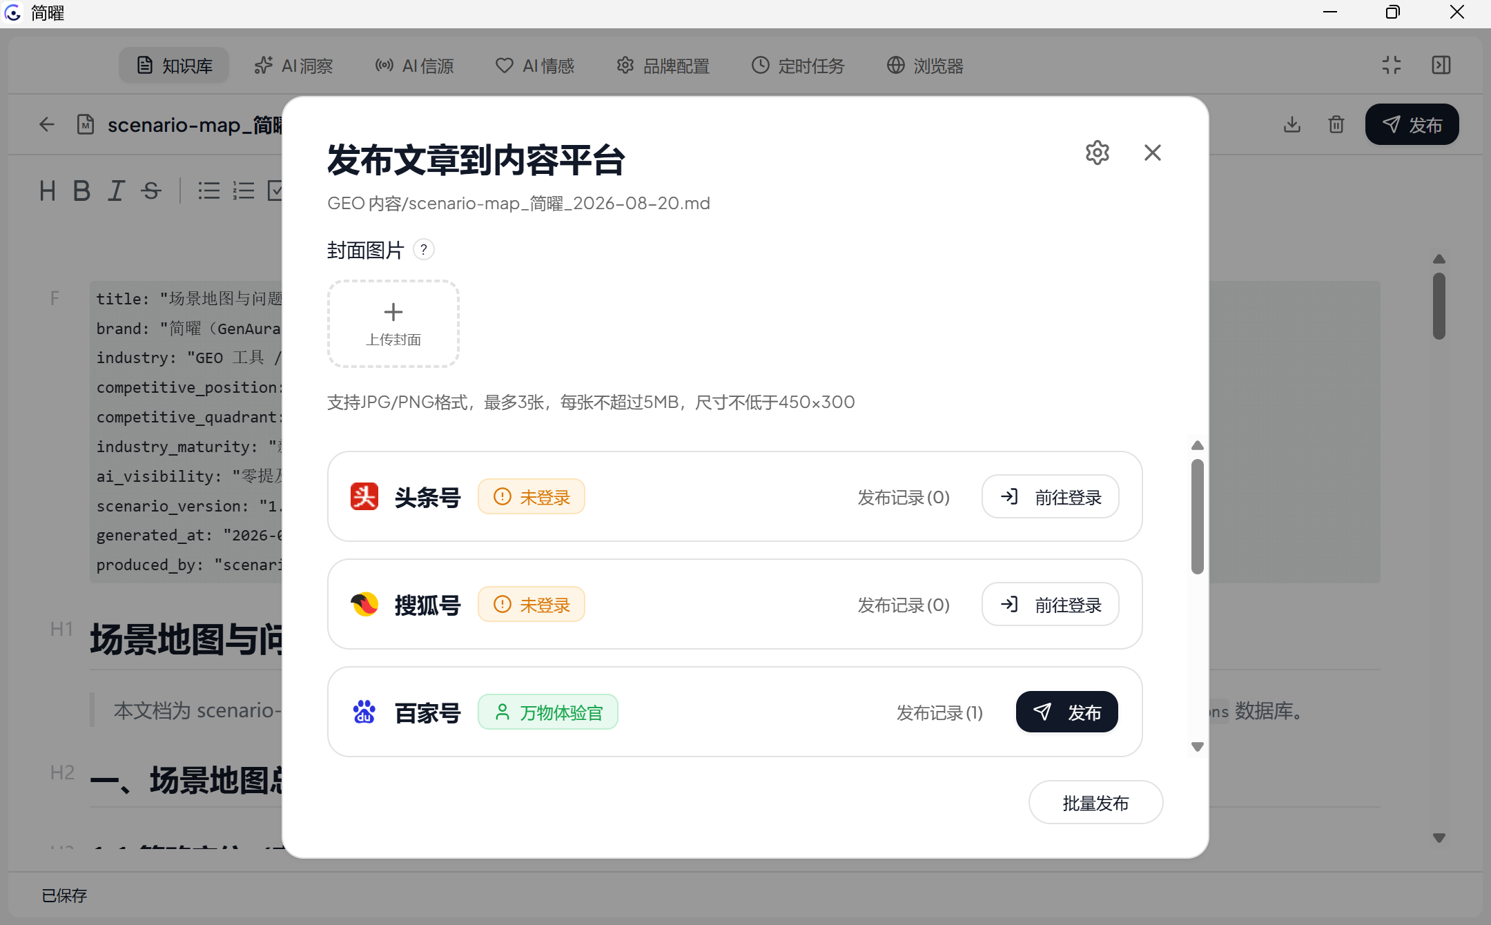Image resolution: width=1491 pixels, height=925 pixels.
Task: Click 前往登录 for 搜狐号
Action: pos(1051,604)
